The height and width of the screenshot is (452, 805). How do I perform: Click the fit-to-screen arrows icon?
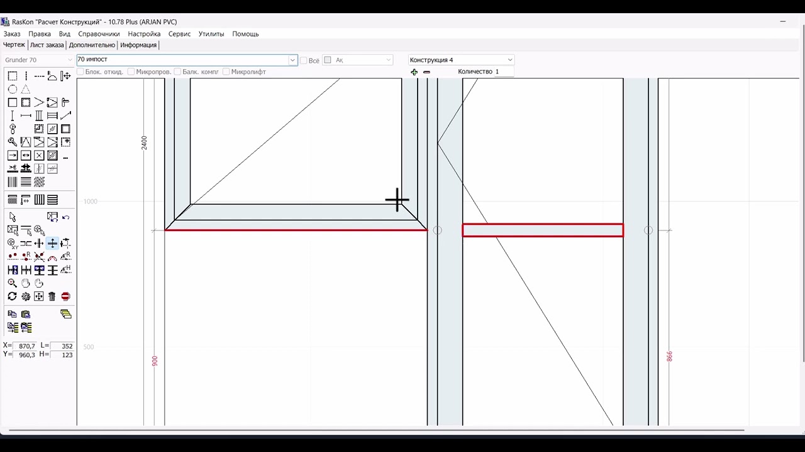[39, 296]
